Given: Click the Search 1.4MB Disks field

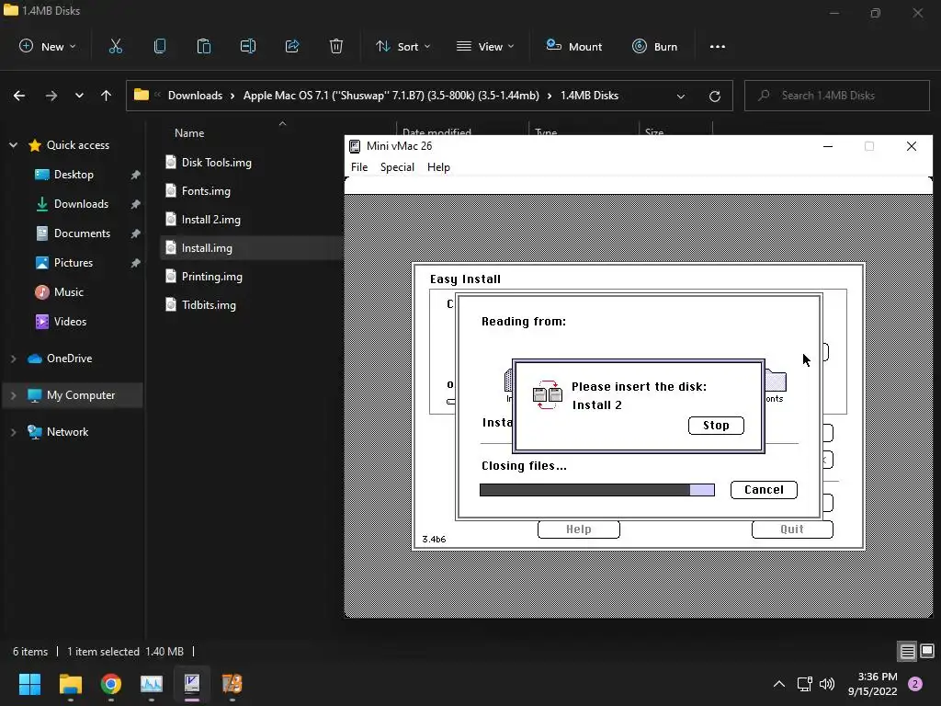Looking at the screenshot, I should (836, 96).
